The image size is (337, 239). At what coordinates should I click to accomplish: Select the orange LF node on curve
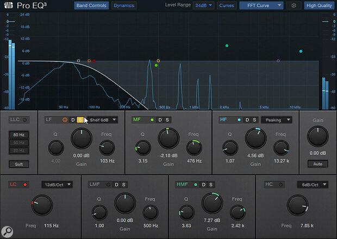tap(89, 61)
